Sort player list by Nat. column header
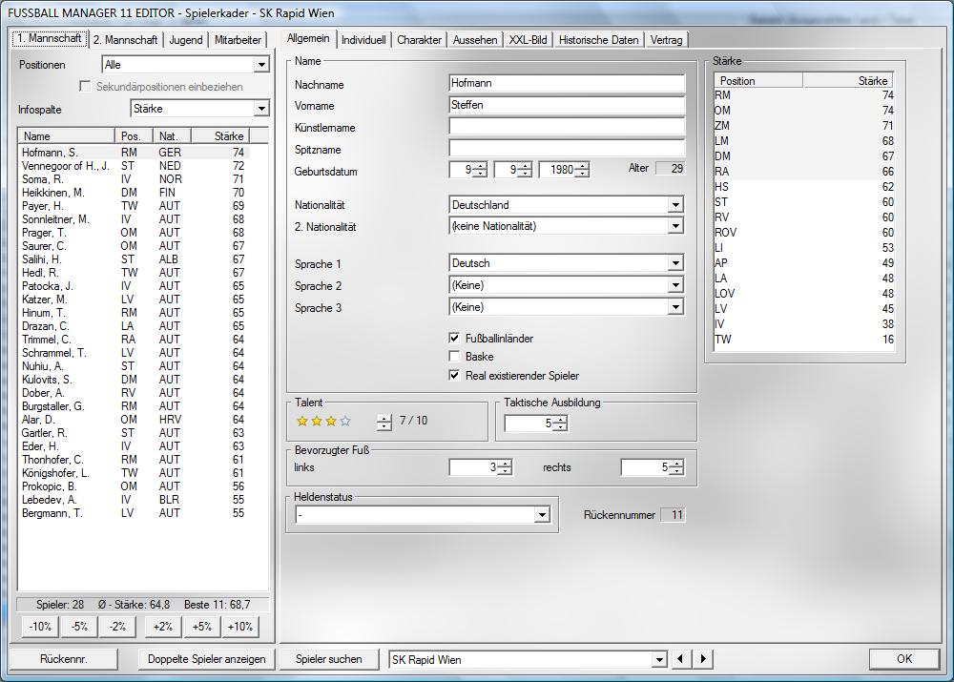Viewport: 954px width, 682px height. pyautogui.click(x=172, y=136)
